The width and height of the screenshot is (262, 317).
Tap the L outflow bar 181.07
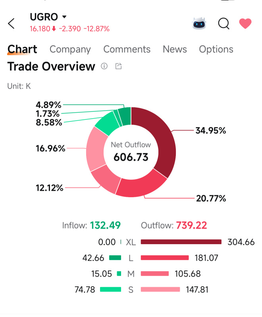pos(165,258)
